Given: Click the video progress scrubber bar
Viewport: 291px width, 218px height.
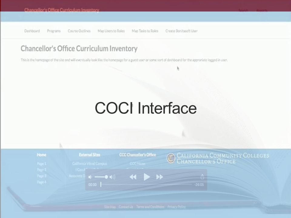Looking at the screenshot, I should (146, 184).
